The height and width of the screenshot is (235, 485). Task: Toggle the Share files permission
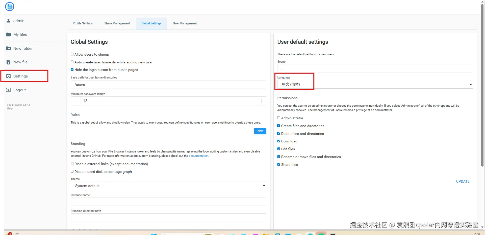click(279, 164)
